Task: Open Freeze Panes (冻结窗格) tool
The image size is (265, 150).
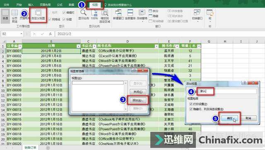Action: click(x=142, y=16)
